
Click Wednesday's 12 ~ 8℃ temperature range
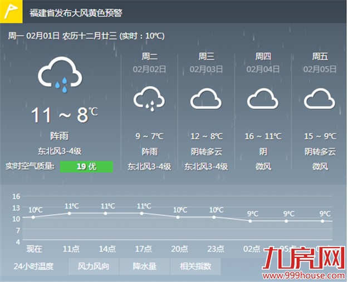point(207,136)
